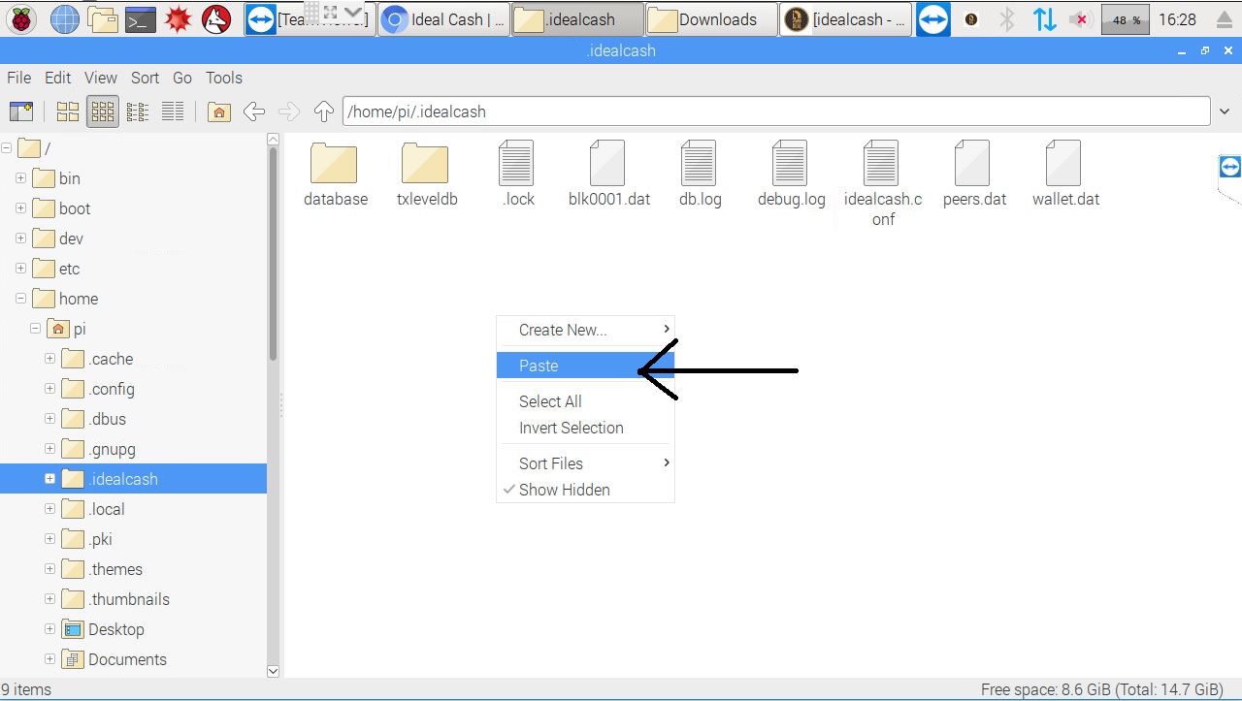Viewport: 1242px width, 701px height.
Task: Open the Wolfram wolf icon
Action: click(215, 18)
